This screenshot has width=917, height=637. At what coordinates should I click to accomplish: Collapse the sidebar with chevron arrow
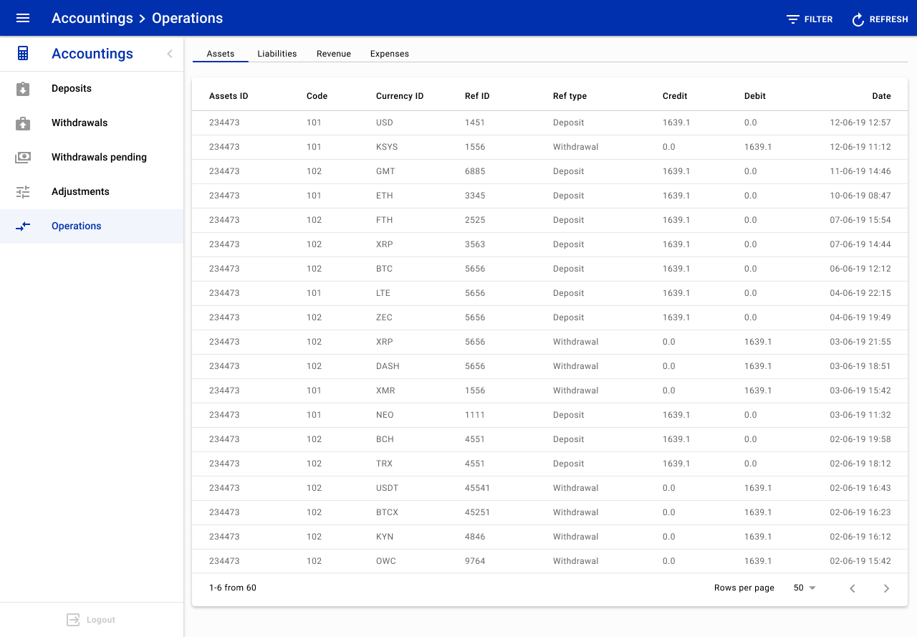pyautogui.click(x=170, y=54)
